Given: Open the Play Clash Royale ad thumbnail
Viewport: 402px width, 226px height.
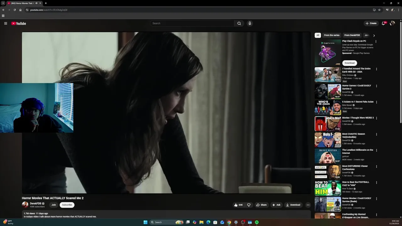Looking at the screenshot, I should point(328,52).
